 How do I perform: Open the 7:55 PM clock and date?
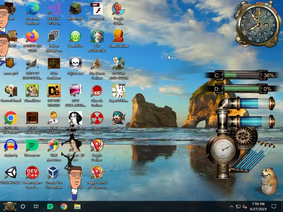(258, 206)
